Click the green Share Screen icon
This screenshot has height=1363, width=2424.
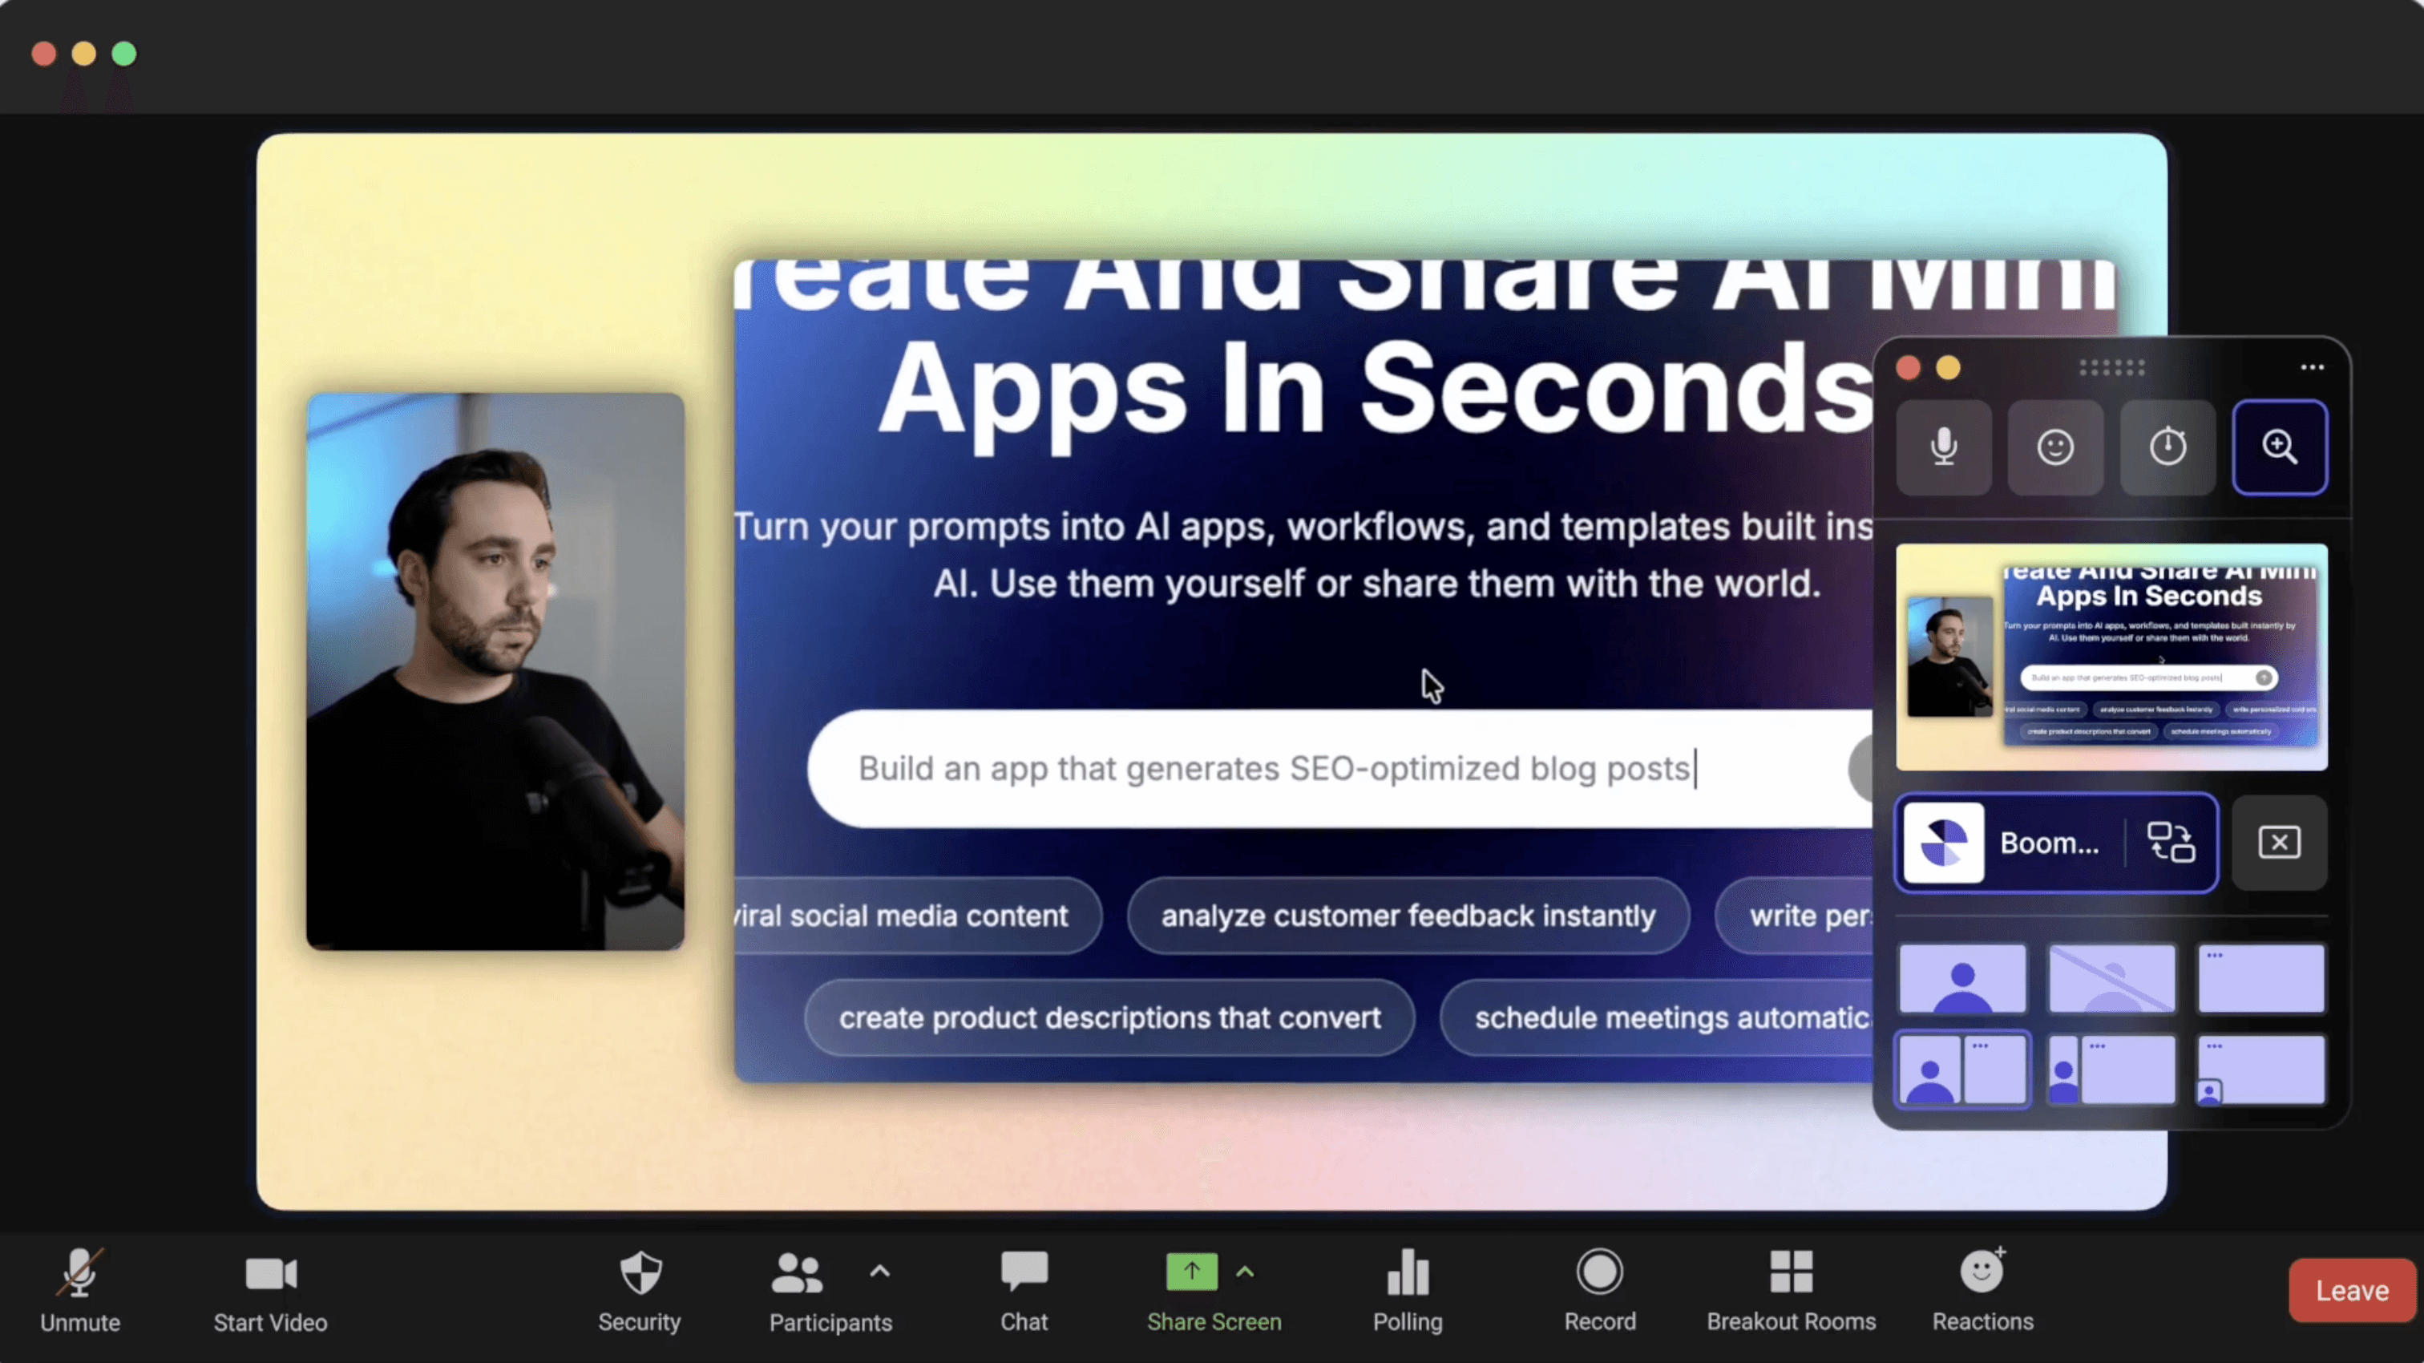1191,1272
